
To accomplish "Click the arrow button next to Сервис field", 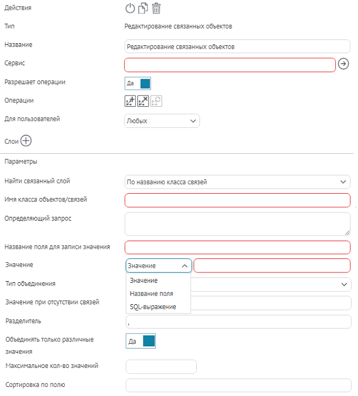I will 343,65.
